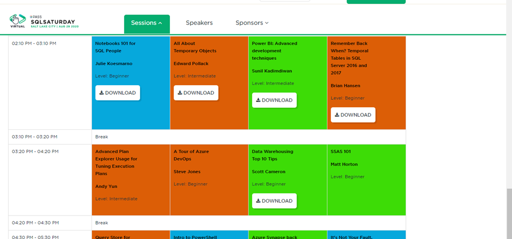Click the green button at top right
The height and width of the screenshot is (239, 512).
pyautogui.click(x=375, y=1)
